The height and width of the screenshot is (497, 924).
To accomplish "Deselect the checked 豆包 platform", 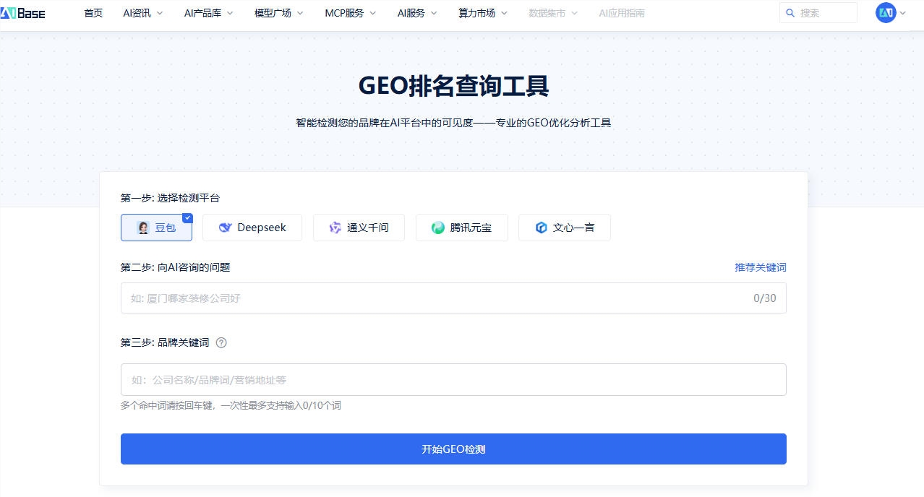I will (156, 227).
